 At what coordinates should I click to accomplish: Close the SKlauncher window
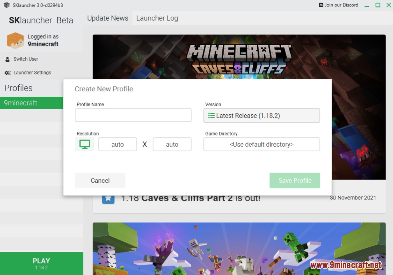pos(389,5)
